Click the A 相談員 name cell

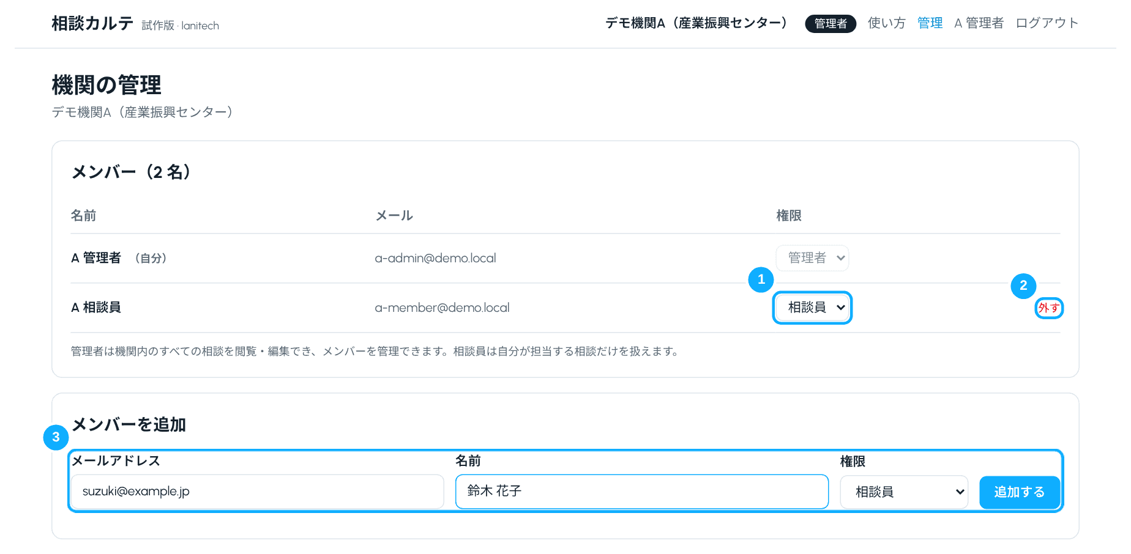click(x=96, y=308)
